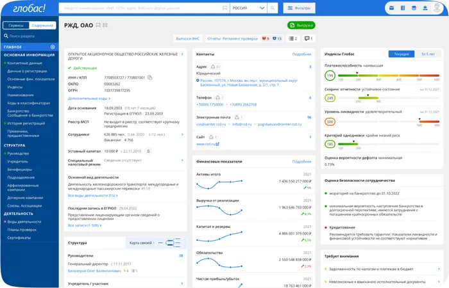449x288 pixels.
Task: Expand Все записи in ЕГРЮЛ section
Action: [x=85, y=225]
